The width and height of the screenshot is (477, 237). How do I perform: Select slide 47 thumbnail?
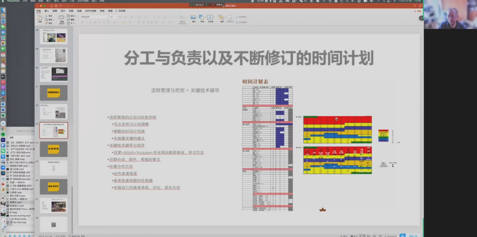click(x=53, y=205)
